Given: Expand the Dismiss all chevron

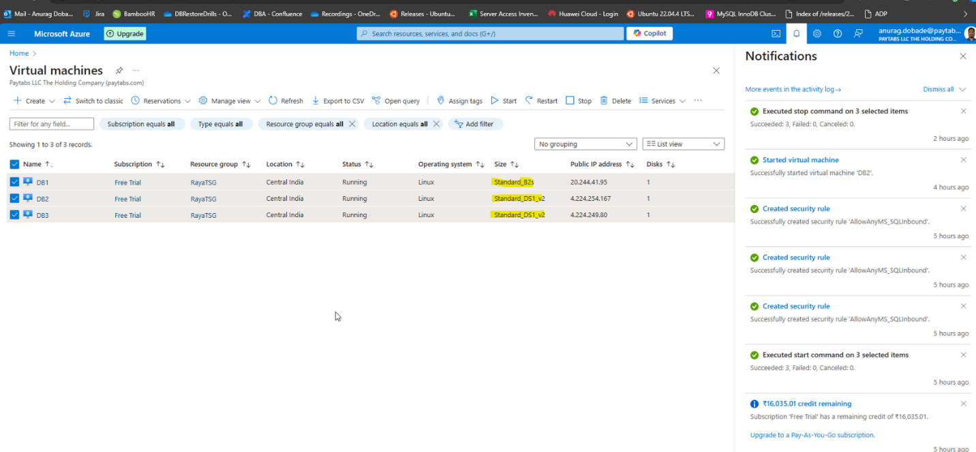Looking at the screenshot, I should click(962, 89).
